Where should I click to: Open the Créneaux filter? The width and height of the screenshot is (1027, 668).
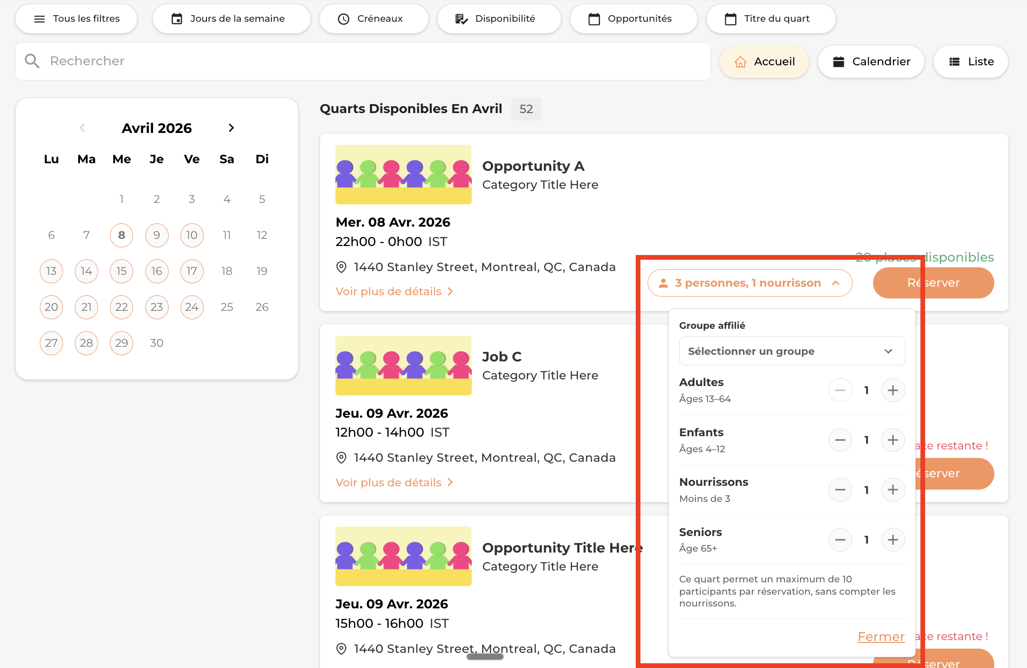pos(373,19)
